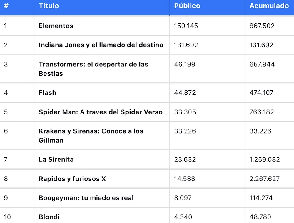Click the La Sirenita title
Viewport: 294px width, 223px height.
pyautogui.click(x=56, y=159)
